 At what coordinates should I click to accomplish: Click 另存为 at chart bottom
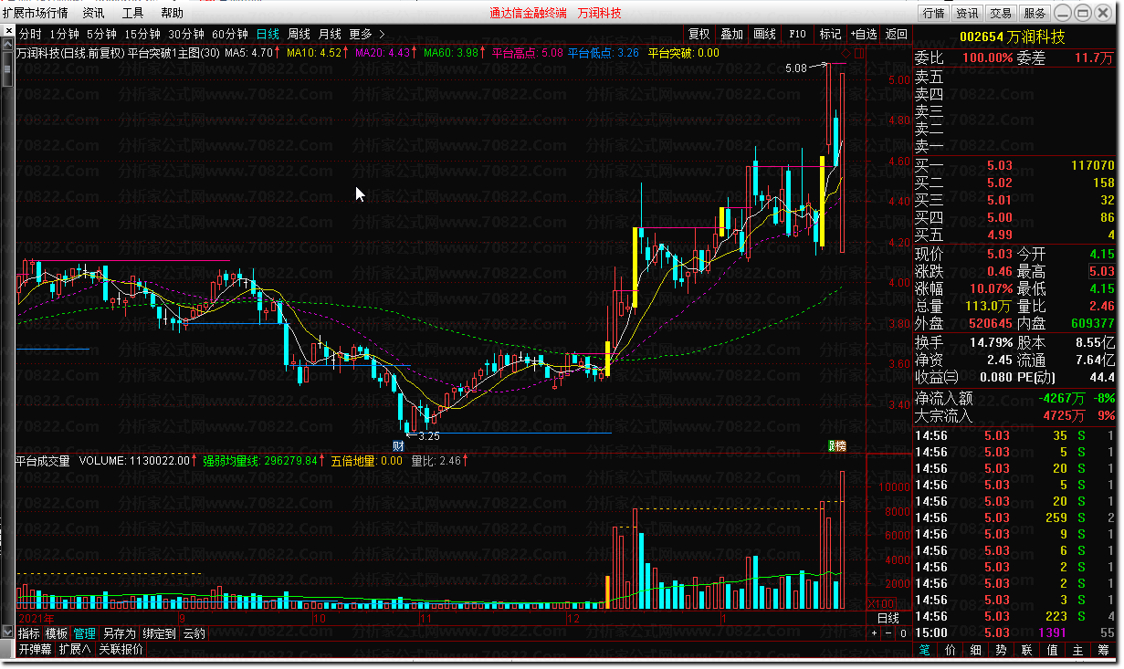[x=120, y=633]
